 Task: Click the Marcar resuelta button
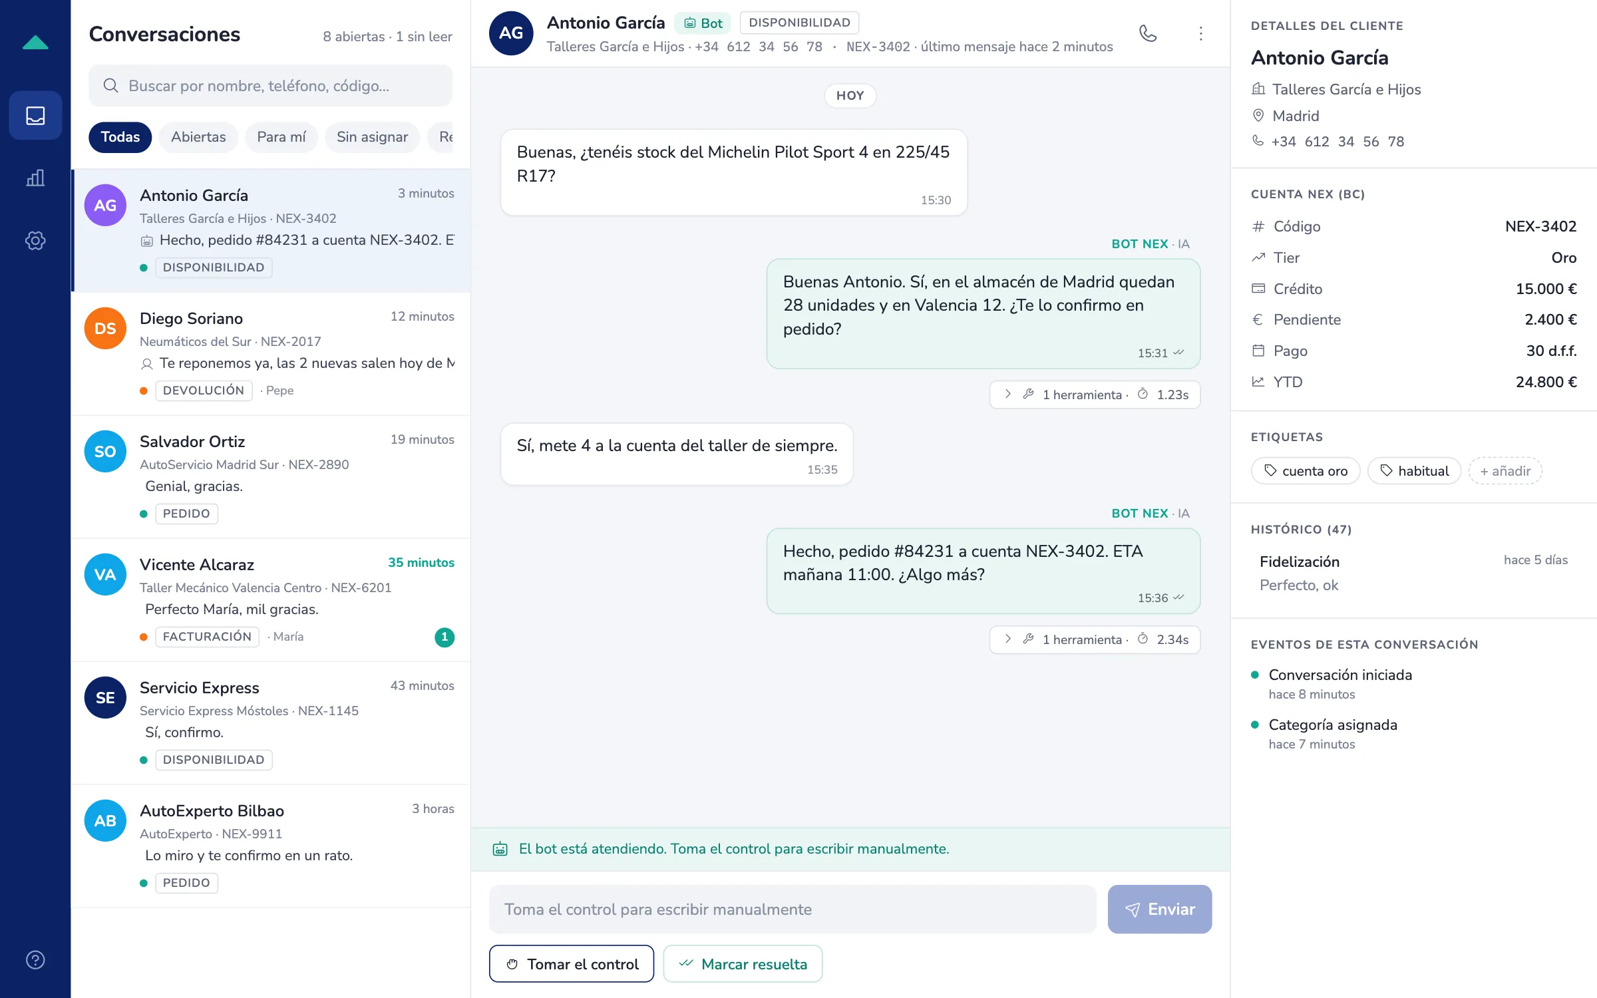coord(743,963)
